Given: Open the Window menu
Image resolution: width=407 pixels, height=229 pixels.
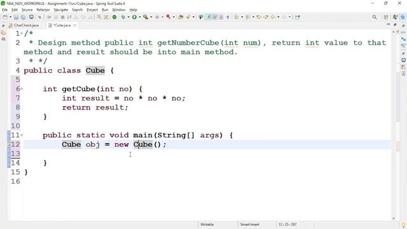Looking at the screenshot, I should (119, 10).
